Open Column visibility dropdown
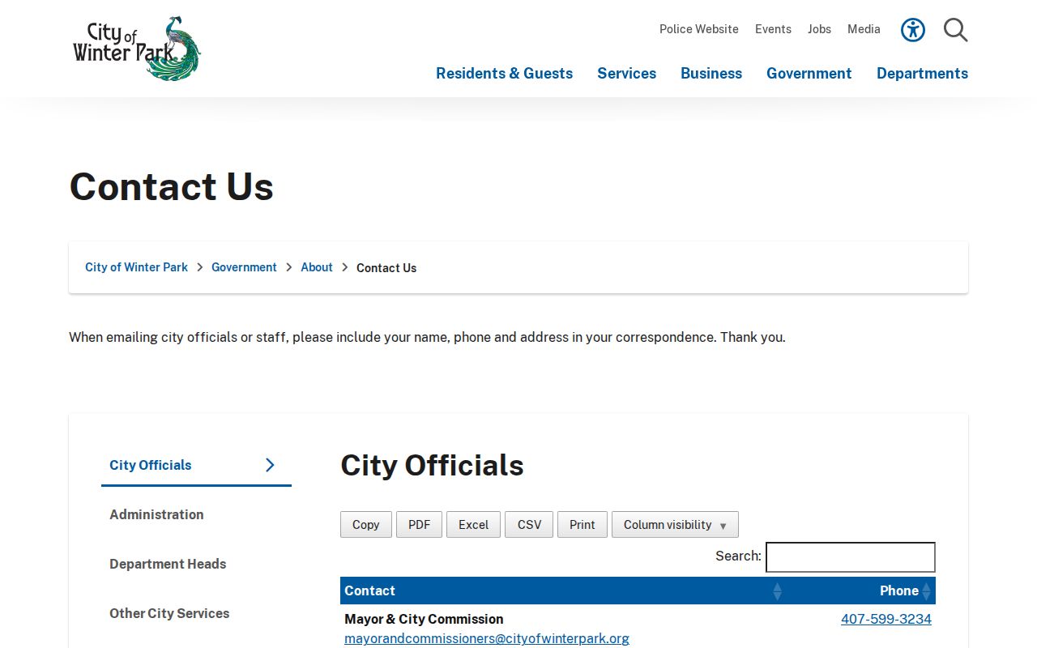The image size is (1037, 648). pyautogui.click(x=675, y=525)
